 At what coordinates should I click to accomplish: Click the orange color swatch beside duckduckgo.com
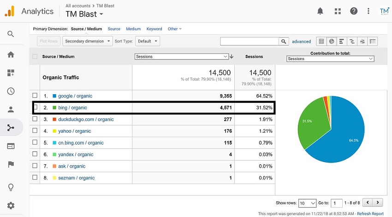pos(54,120)
